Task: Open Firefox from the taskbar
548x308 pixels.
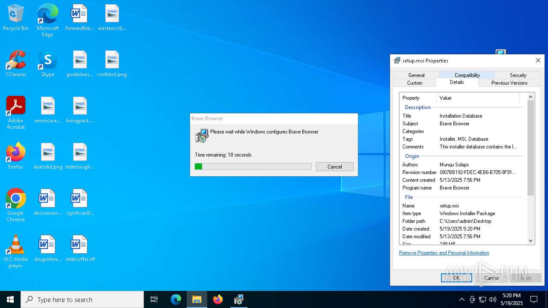Action: pyautogui.click(x=218, y=299)
